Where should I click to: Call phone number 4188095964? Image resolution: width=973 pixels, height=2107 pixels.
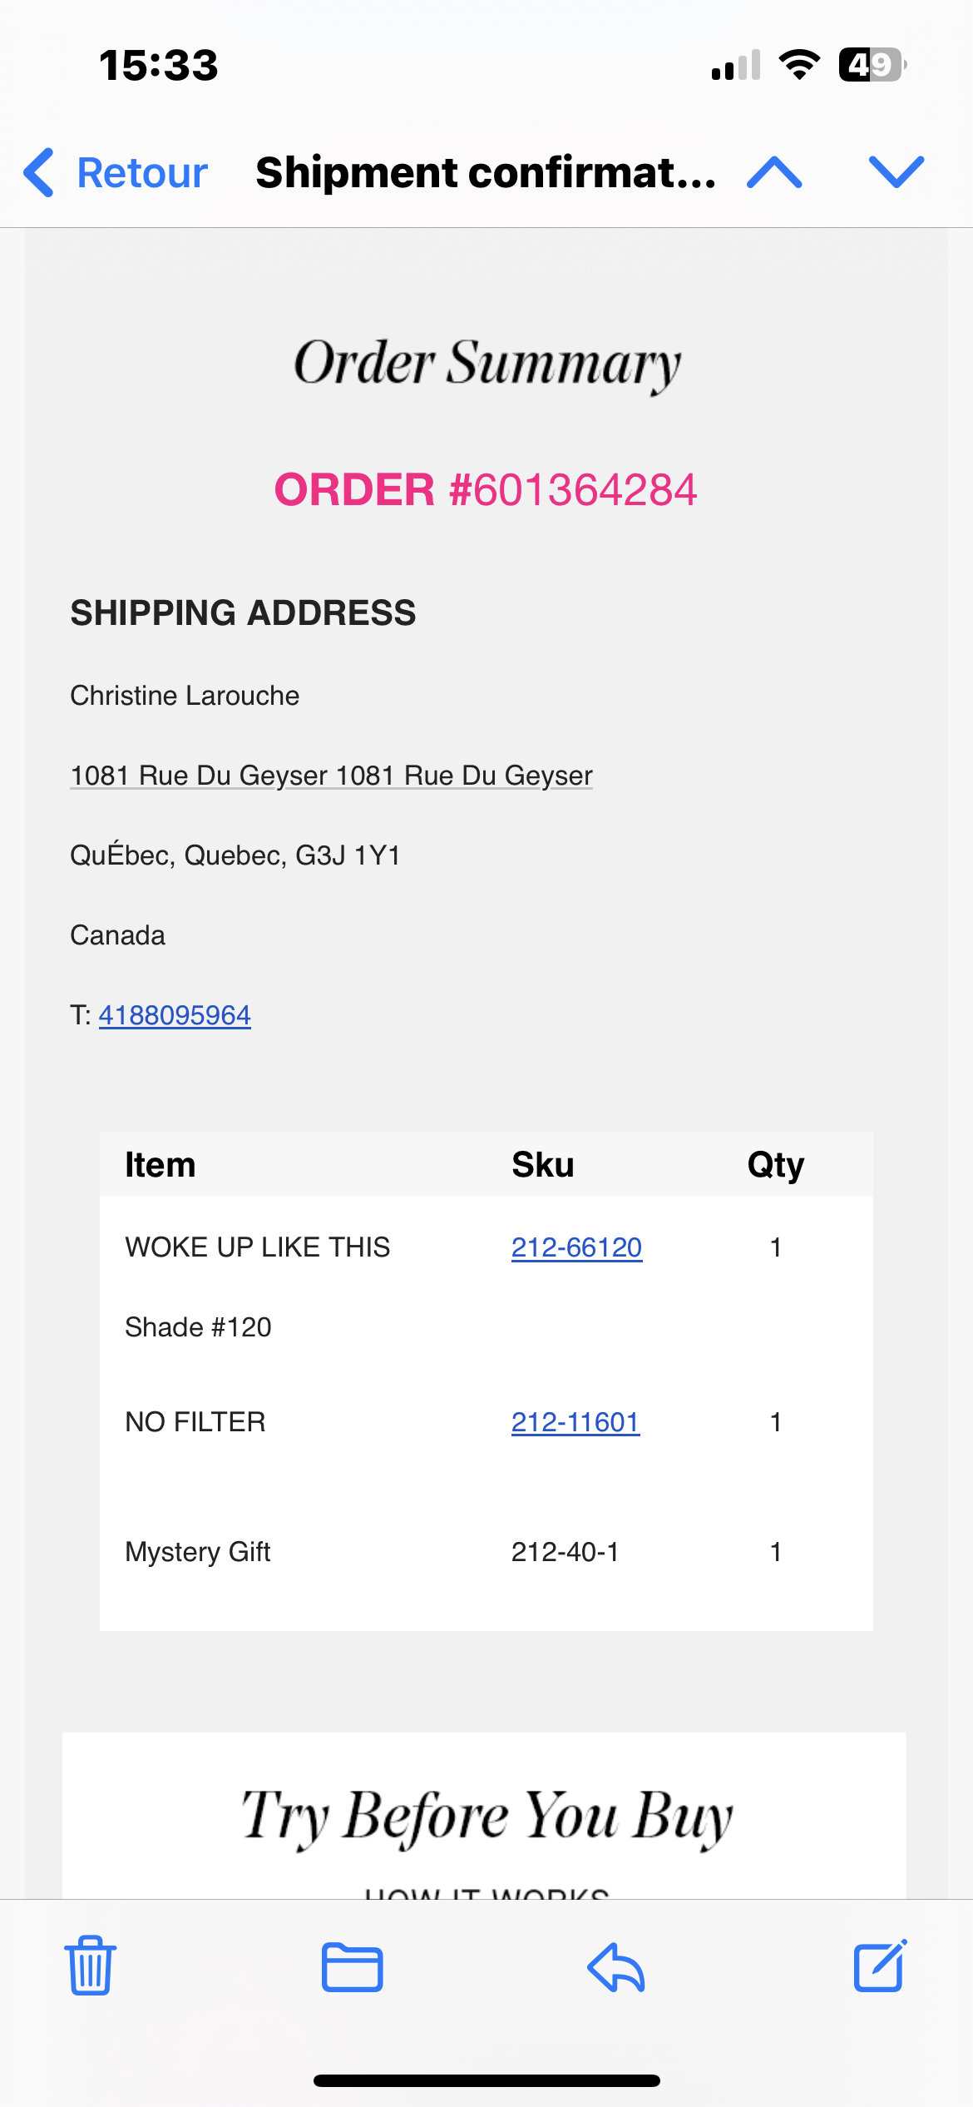[175, 1015]
